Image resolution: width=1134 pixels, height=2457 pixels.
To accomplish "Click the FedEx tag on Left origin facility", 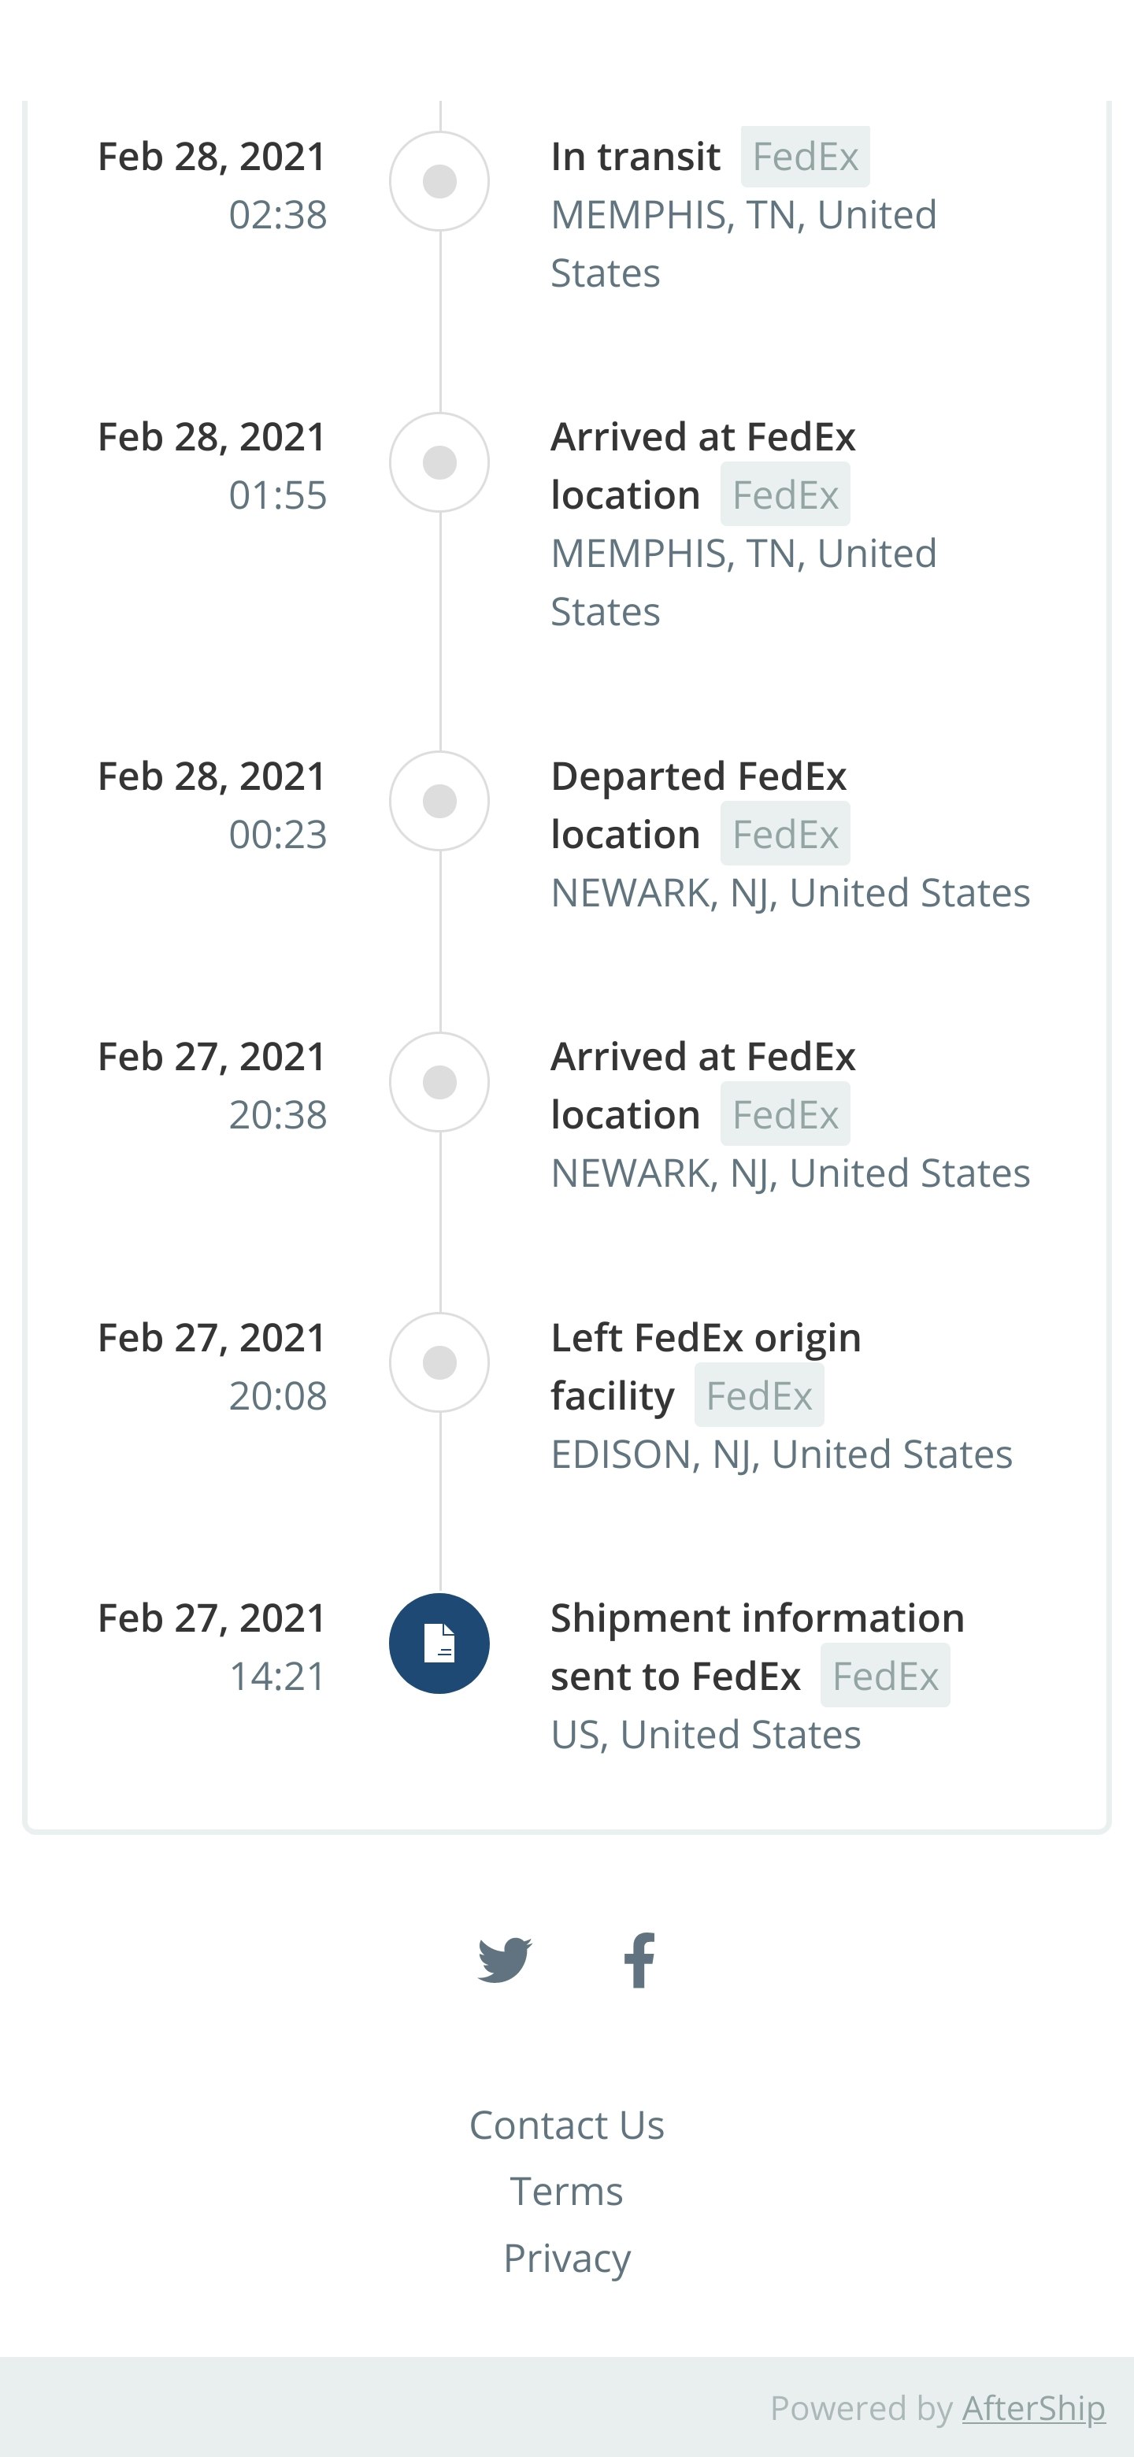I will [x=759, y=1395].
